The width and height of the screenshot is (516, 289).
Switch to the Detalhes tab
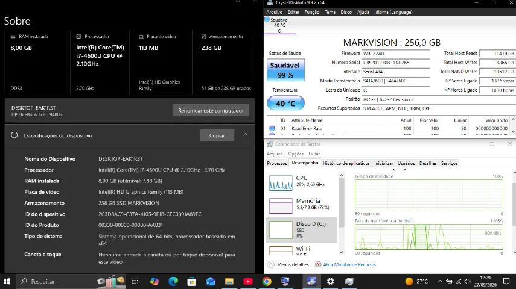tap(428, 163)
